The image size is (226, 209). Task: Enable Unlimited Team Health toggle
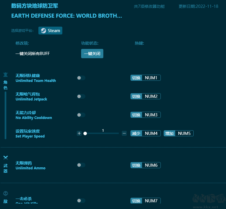tap(81, 78)
